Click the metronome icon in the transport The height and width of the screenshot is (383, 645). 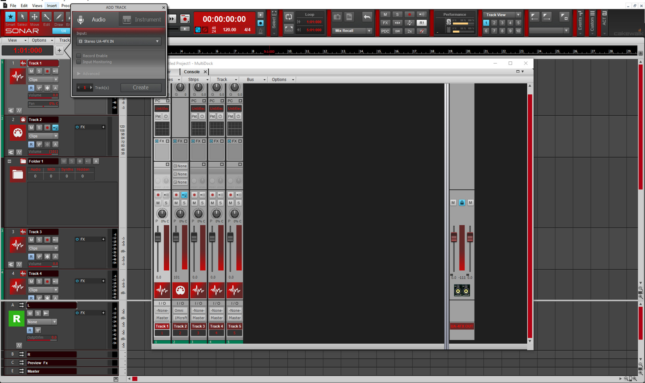pos(261,31)
